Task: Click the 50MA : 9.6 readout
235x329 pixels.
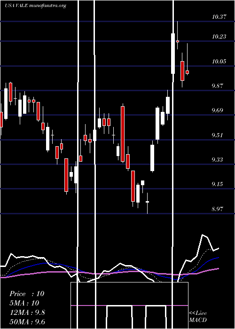Action: [27, 321]
